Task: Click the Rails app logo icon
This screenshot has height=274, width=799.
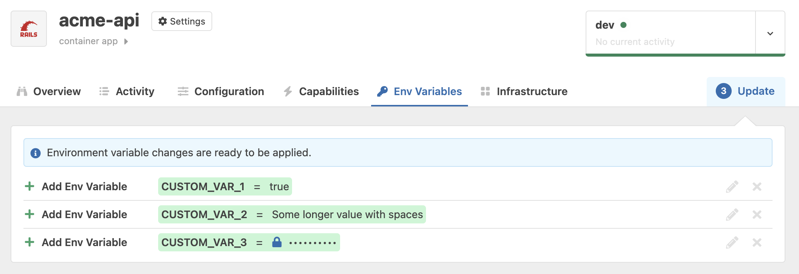Action: point(28,29)
